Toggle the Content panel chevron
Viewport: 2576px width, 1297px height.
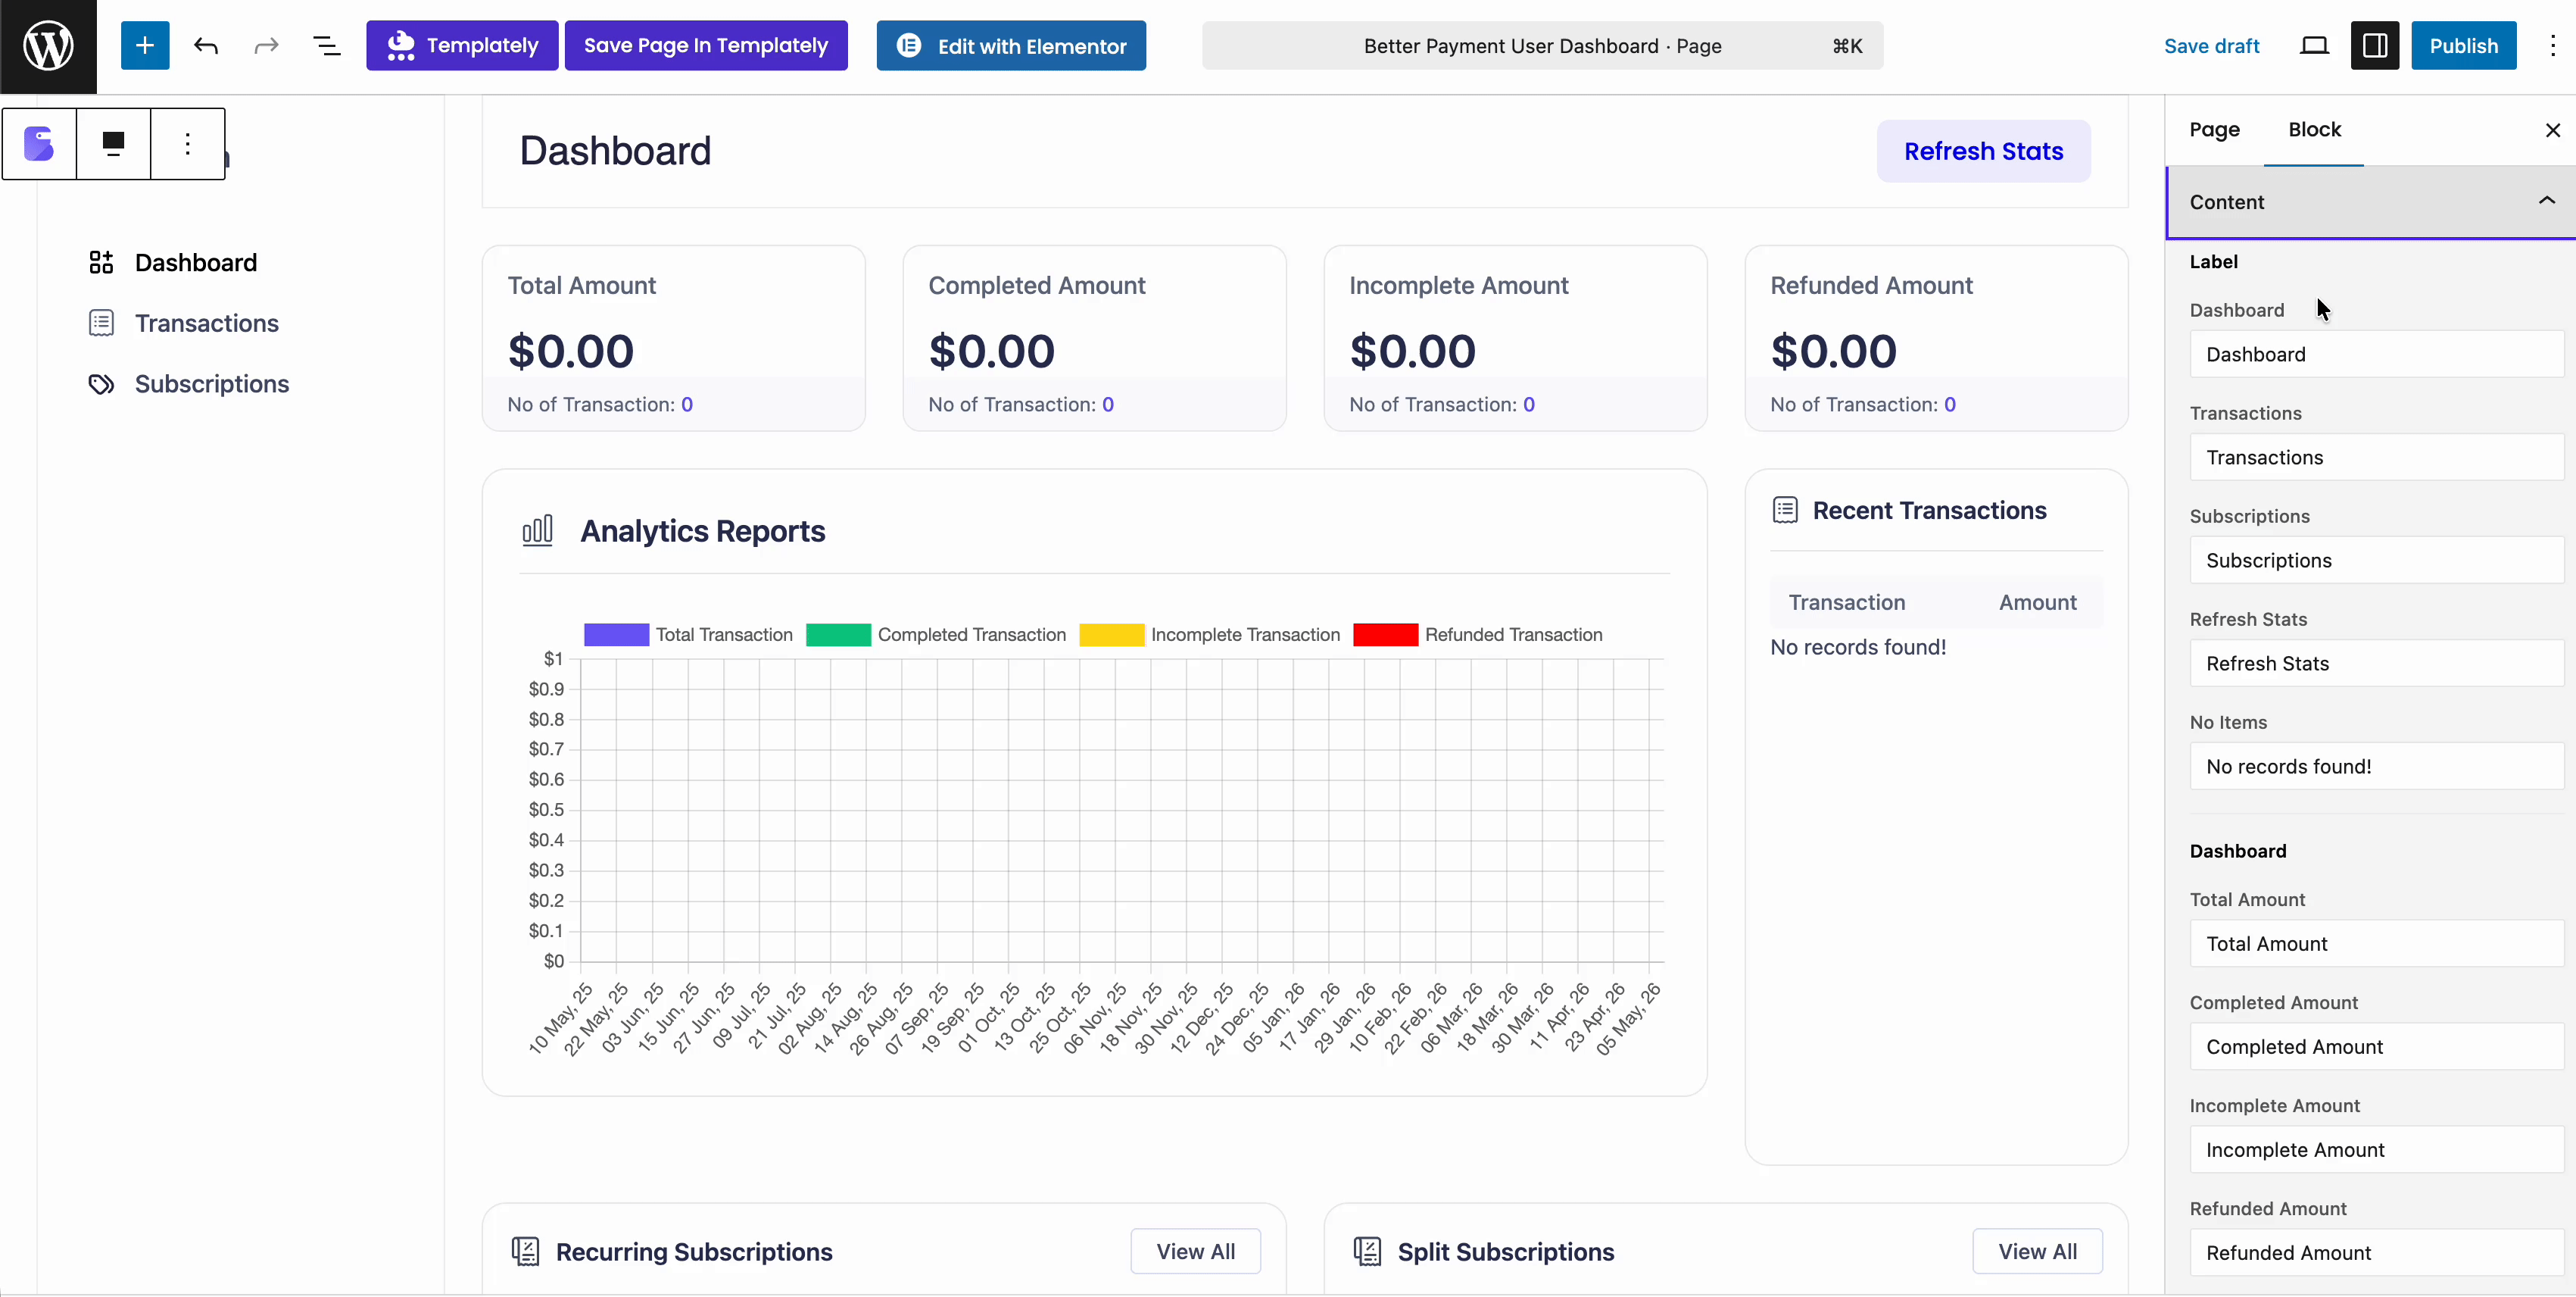(x=2546, y=202)
